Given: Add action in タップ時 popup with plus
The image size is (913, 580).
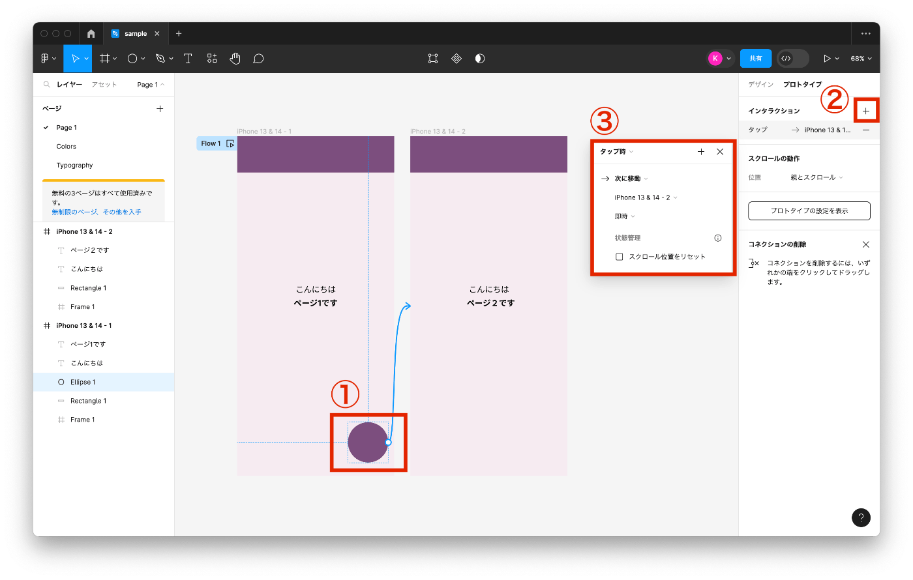Looking at the screenshot, I should pos(701,152).
